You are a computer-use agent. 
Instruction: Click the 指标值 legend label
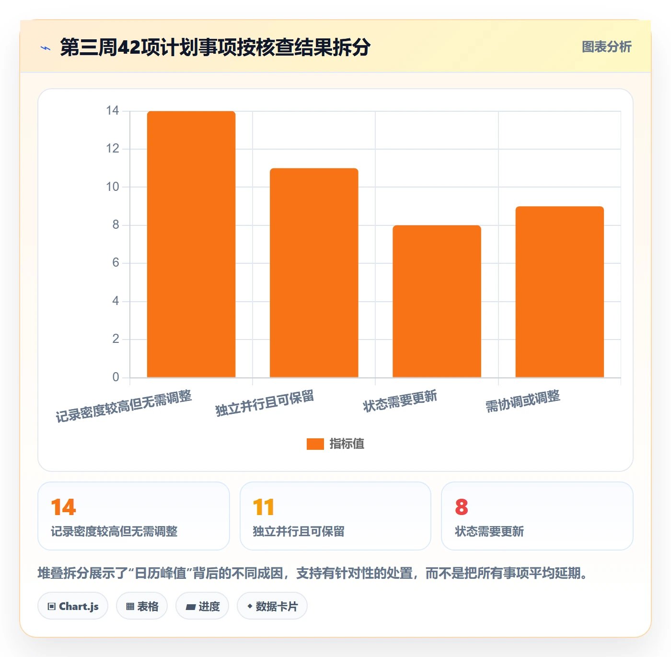coord(347,444)
